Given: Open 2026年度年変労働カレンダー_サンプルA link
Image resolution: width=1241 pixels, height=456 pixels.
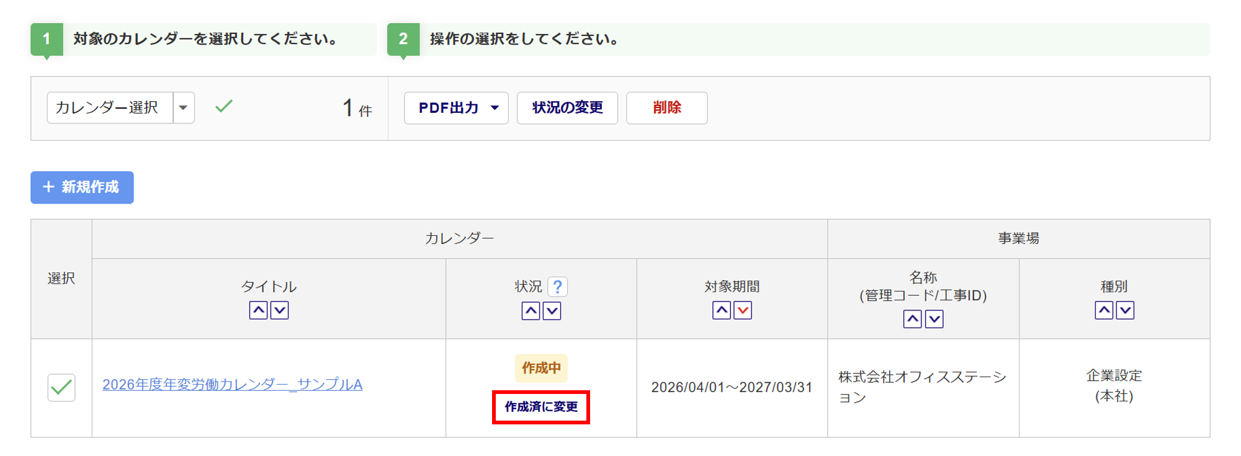Looking at the screenshot, I should tap(232, 385).
